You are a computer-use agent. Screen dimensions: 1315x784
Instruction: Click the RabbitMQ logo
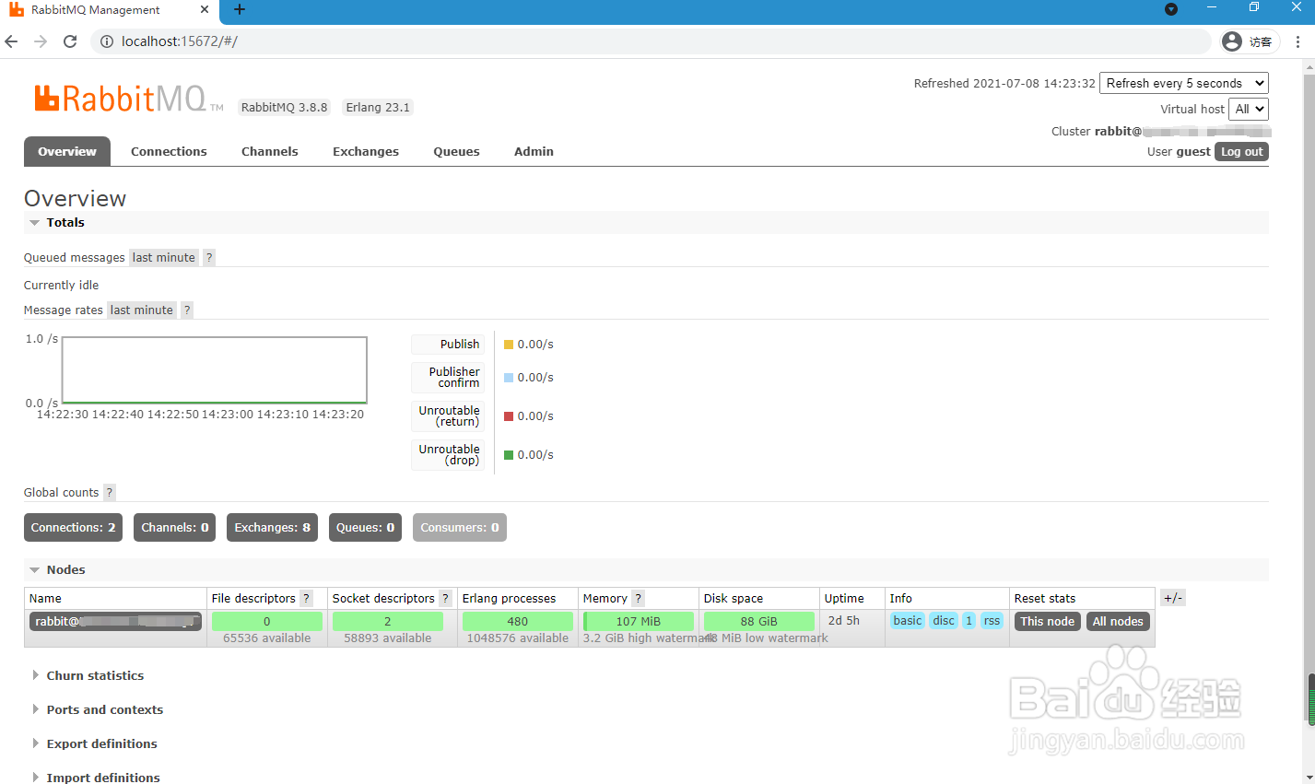tap(128, 98)
